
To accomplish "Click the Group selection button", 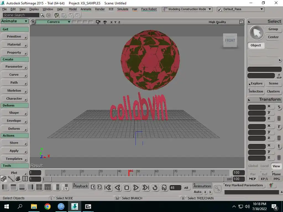I will [273, 29].
